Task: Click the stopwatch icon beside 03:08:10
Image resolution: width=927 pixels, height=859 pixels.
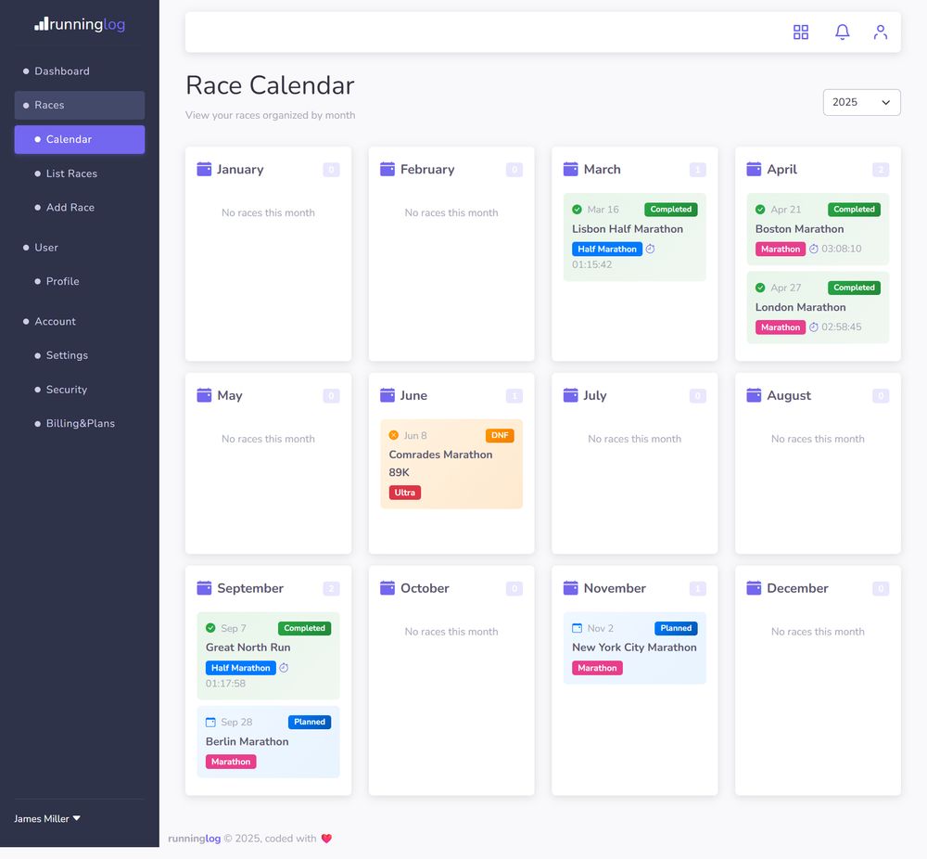Action: pyautogui.click(x=814, y=249)
